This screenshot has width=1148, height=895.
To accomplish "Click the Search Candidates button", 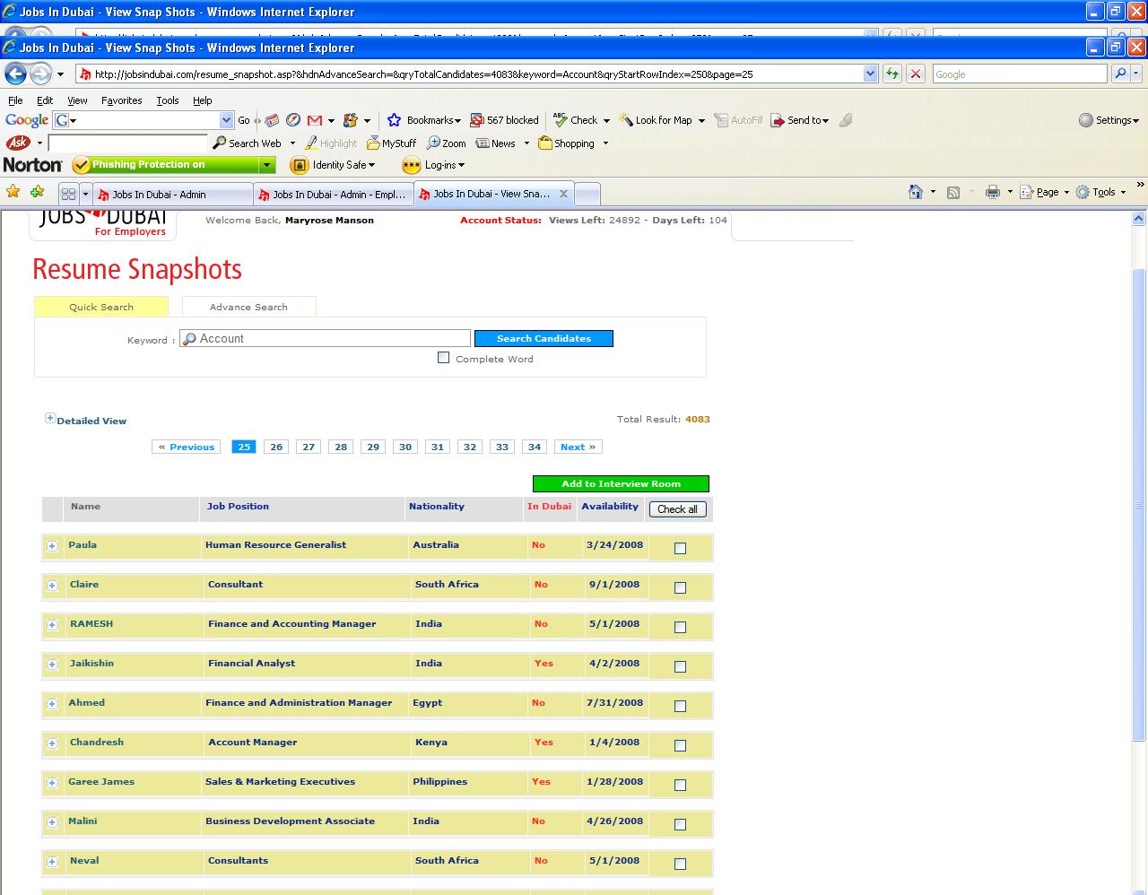I will pos(544,338).
